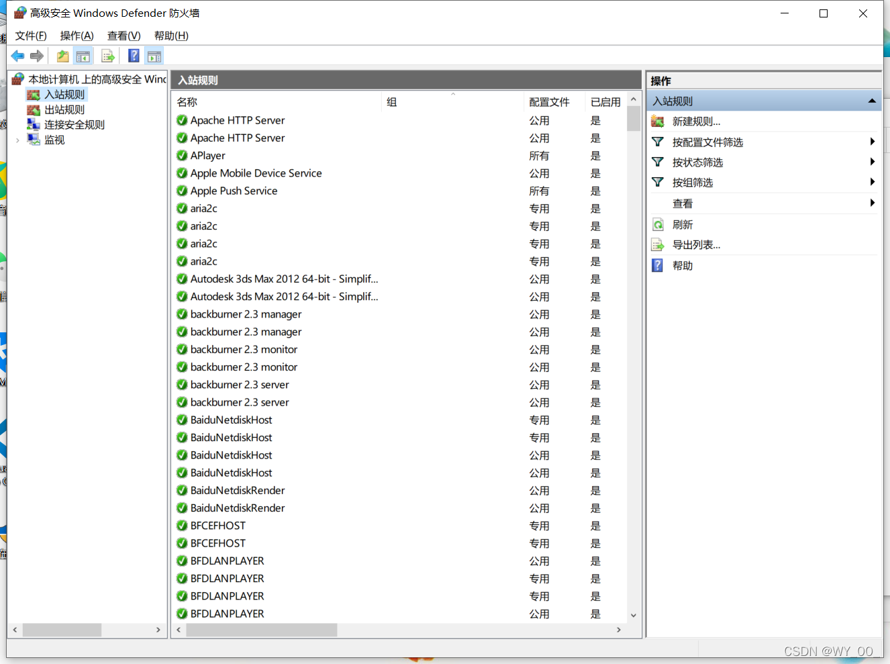Viewport: 890px width, 664px height.
Task: Click 帮助 in actions pane
Action: 683,266
